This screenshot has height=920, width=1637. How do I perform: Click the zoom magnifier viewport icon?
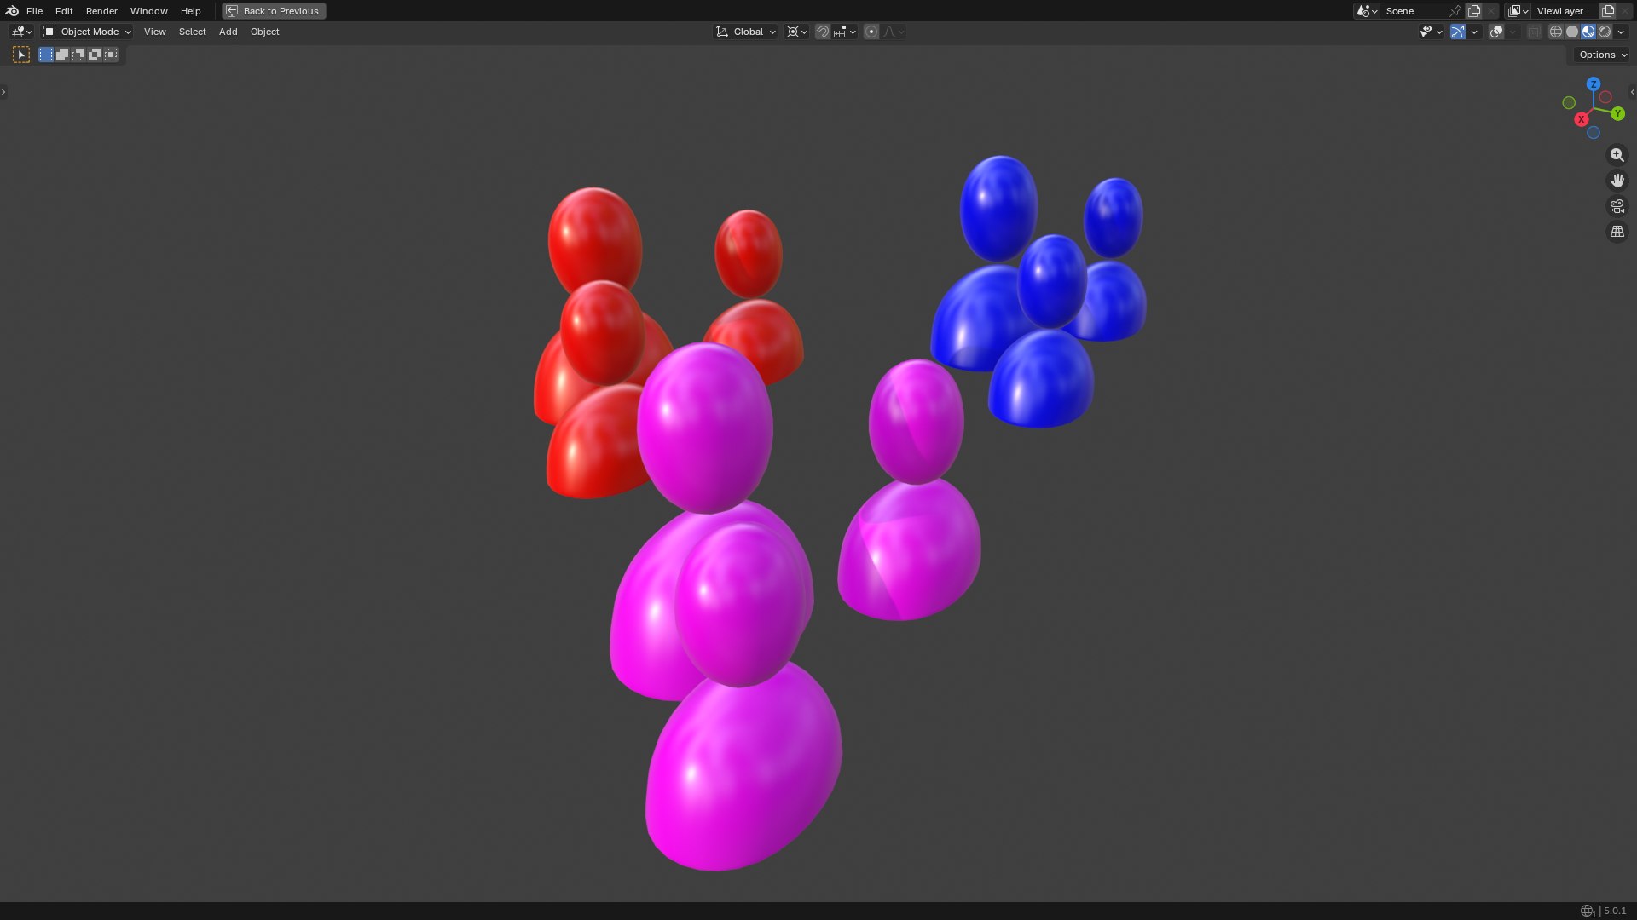point(1617,155)
